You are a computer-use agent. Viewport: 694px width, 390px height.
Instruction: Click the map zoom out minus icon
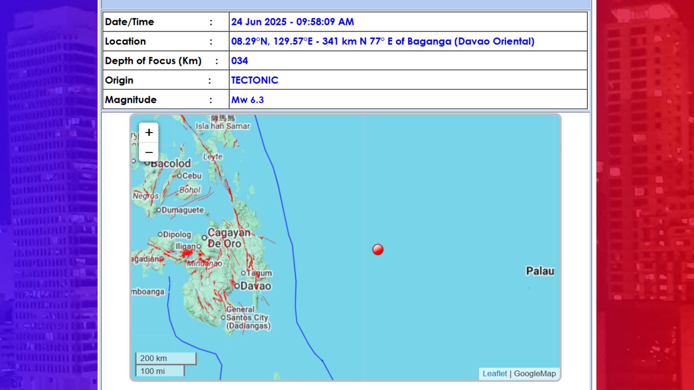[x=149, y=152]
